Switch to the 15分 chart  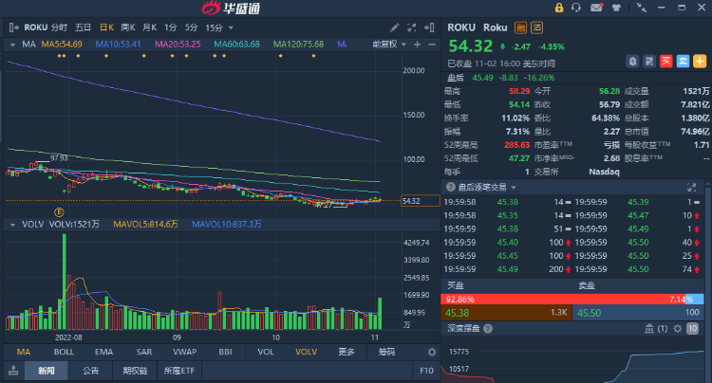[214, 27]
